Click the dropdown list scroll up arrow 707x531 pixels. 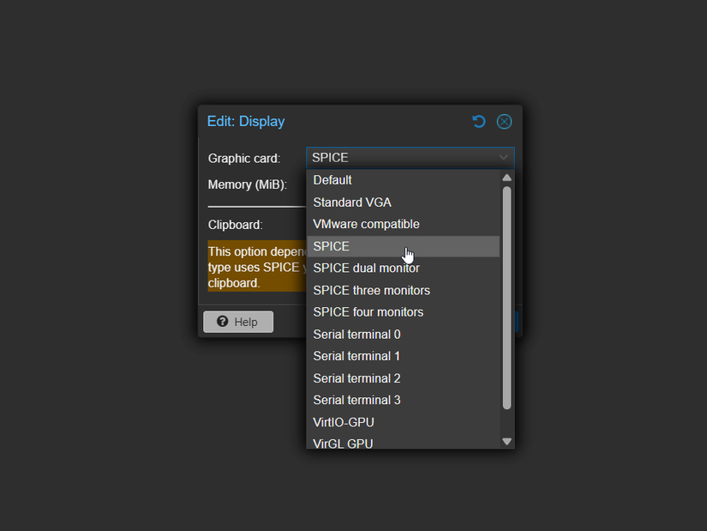[x=506, y=178]
